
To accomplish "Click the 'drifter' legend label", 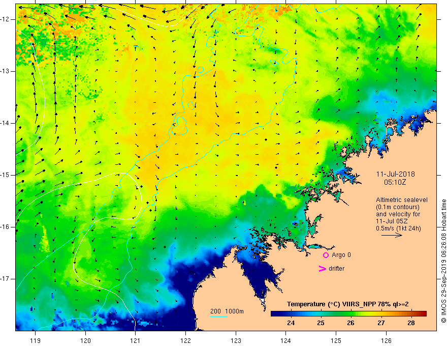I will point(336,269).
